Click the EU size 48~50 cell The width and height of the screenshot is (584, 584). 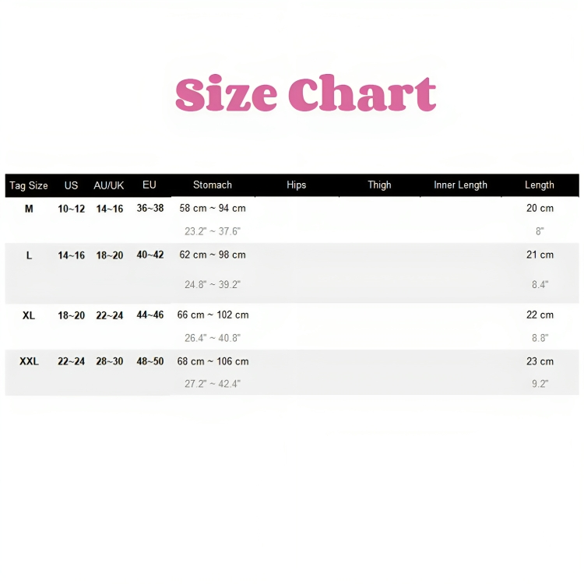150,361
